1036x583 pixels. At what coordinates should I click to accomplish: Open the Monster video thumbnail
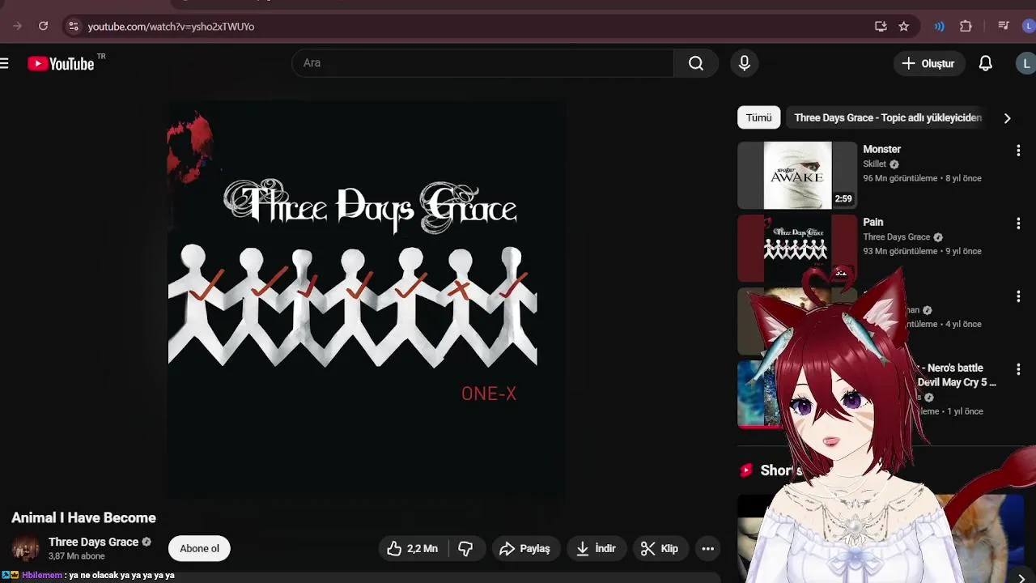(797, 175)
